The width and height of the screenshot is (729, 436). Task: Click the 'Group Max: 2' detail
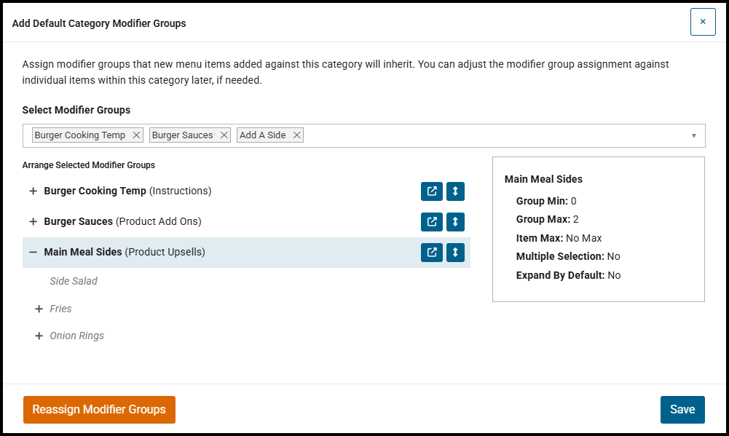click(x=547, y=219)
